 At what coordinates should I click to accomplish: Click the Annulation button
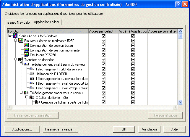tap(149, 129)
